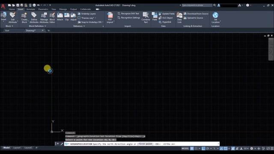
Task: Switch to the Output ribbon tab
Action: [73, 9]
